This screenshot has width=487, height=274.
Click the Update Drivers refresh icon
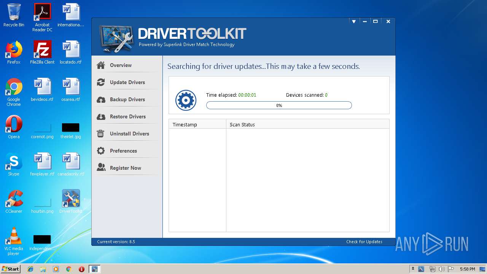point(101,82)
